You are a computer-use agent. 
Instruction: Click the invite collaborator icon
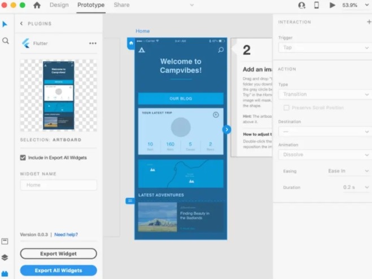pyautogui.click(x=301, y=5)
